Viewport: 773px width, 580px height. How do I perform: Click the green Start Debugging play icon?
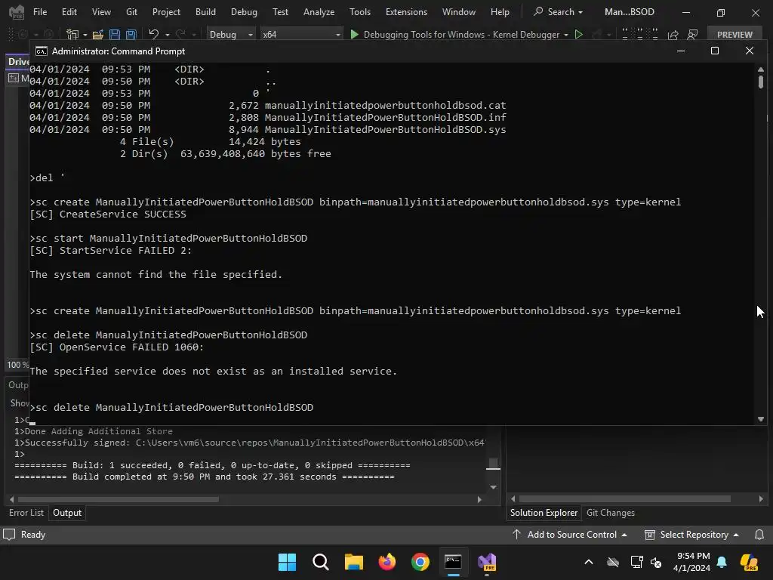tap(354, 35)
